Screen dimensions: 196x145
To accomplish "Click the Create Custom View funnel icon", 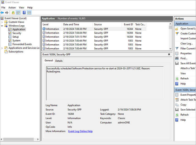I will [x=177, y=34].
